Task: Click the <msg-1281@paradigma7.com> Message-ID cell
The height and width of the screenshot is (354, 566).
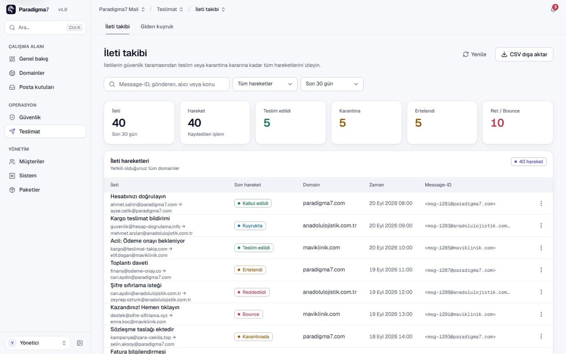Action: [460, 203]
